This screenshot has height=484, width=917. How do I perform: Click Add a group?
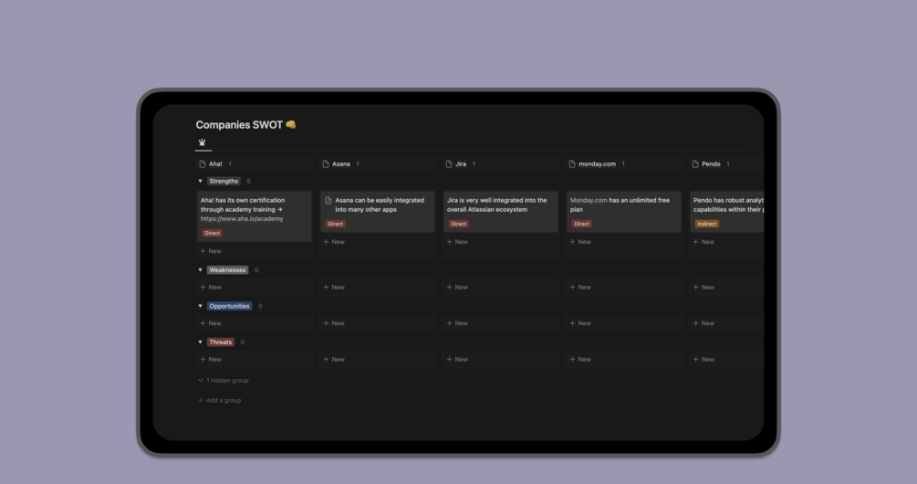(220, 400)
